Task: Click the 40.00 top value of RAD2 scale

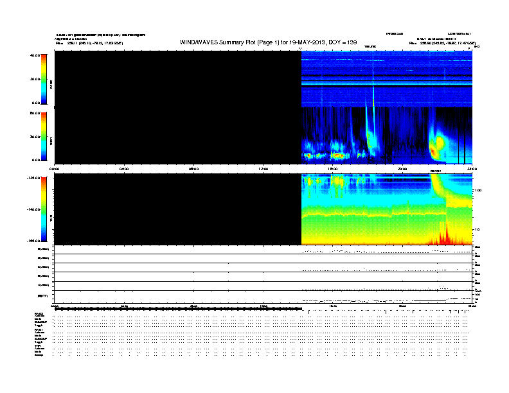Action: [x=34, y=55]
